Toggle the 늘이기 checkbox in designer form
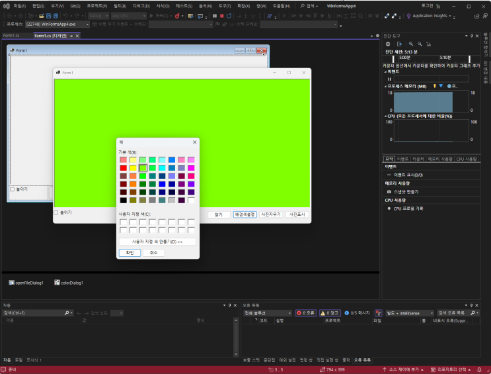 click(12, 189)
